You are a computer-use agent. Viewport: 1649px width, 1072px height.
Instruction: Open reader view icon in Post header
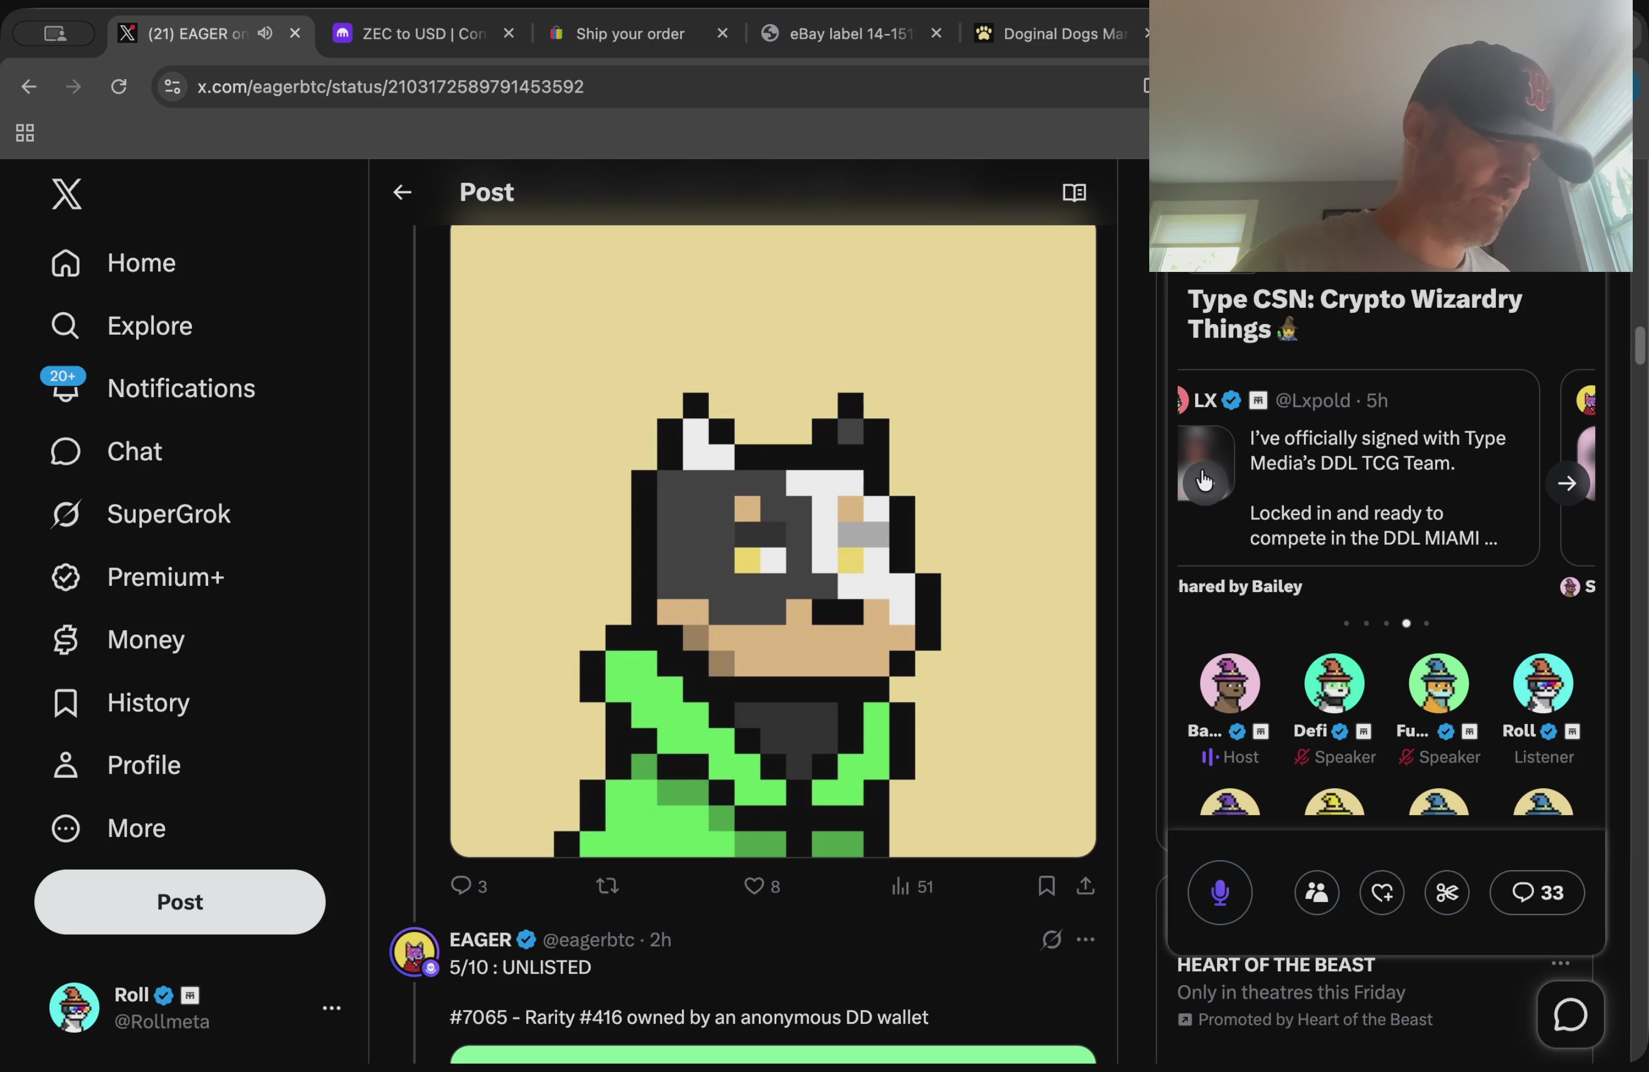[1074, 192]
